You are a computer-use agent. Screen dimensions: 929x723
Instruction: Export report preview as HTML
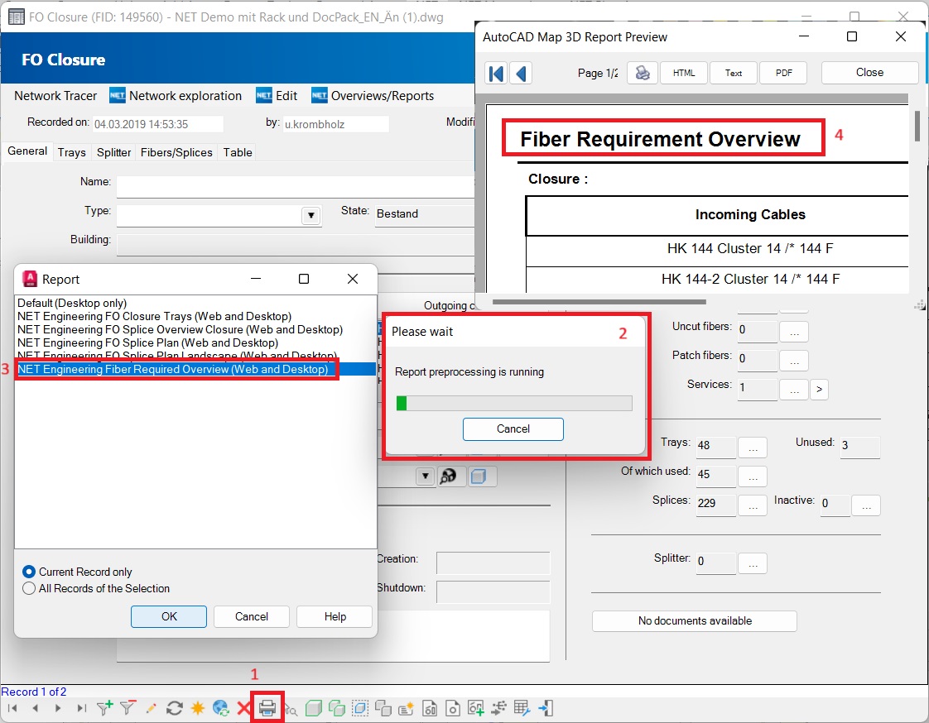point(684,73)
